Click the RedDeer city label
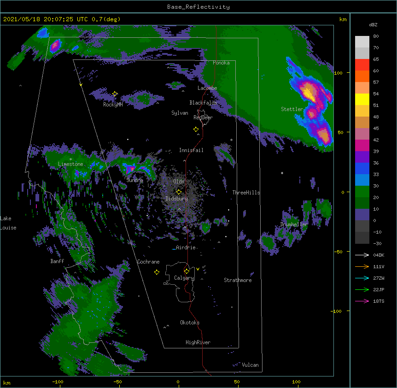The width and height of the screenshot is (397, 388). click(203, 118)
